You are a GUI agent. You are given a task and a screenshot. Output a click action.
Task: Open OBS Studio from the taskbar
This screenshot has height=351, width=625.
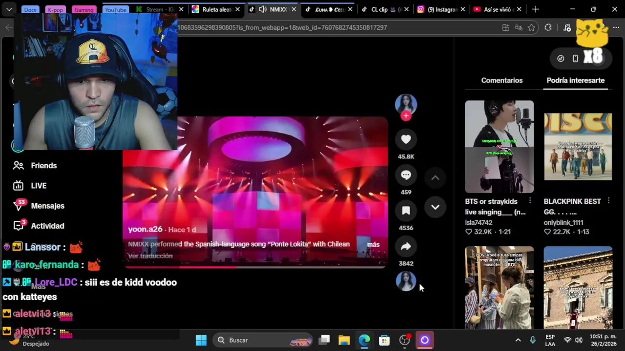tap(404, 340)
